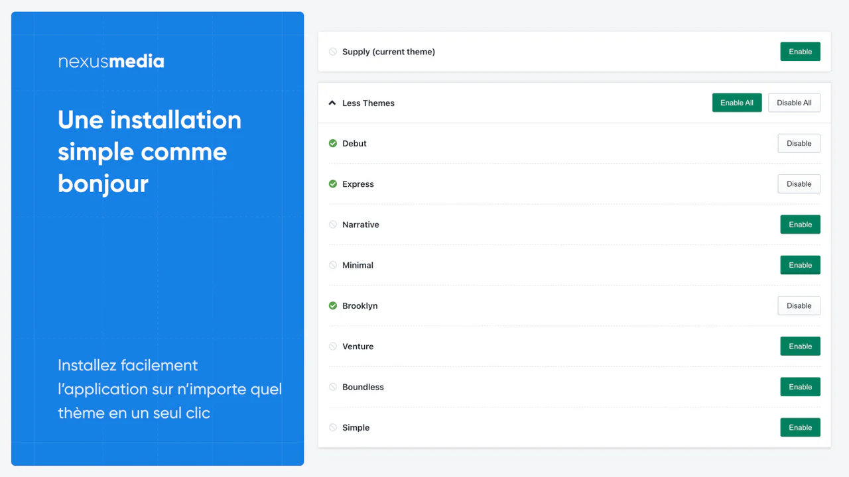
Task: Click the 'Less Themes' label
Action: click(x=368, y=103)
